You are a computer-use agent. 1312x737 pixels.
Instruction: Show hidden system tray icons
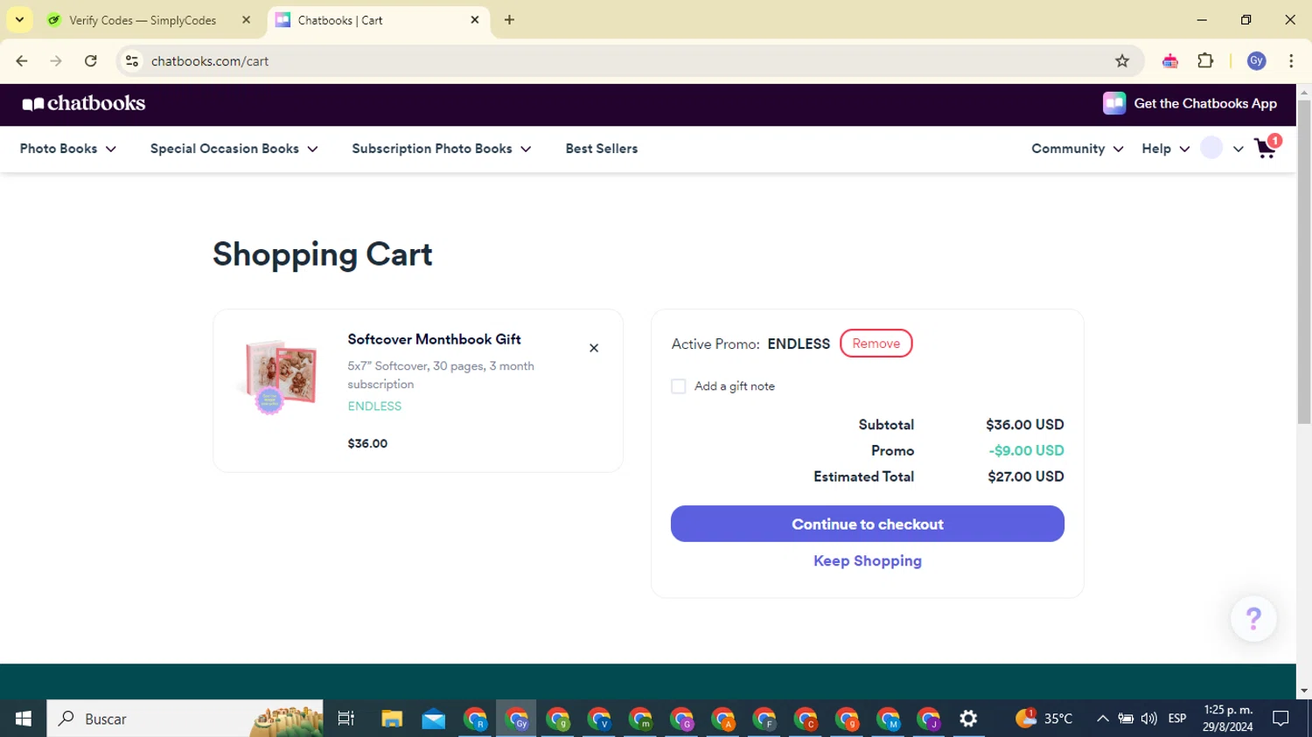coord(1103,719)
